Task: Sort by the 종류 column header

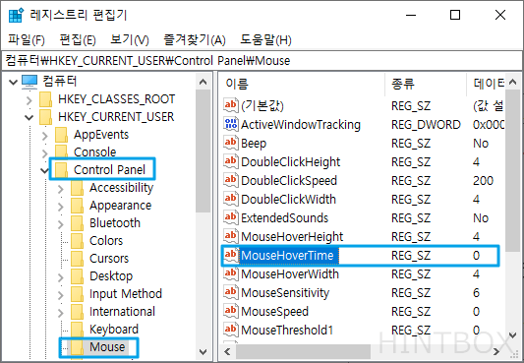Action: point(426,84)
